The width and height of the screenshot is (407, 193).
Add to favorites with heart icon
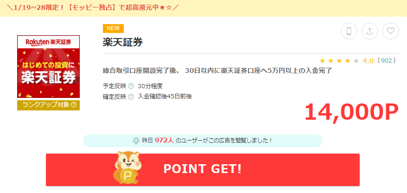[391, 31]
